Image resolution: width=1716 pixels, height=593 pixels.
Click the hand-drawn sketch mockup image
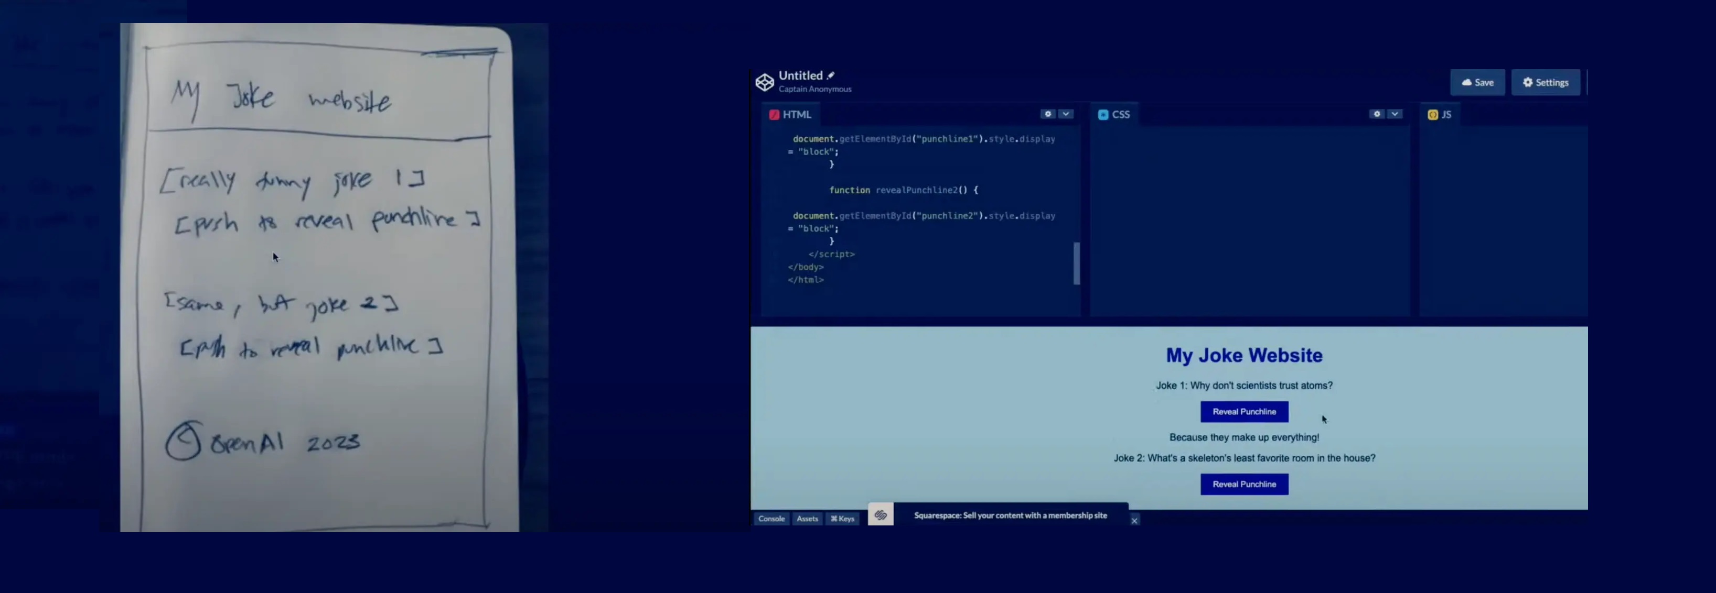coord(320,278)
